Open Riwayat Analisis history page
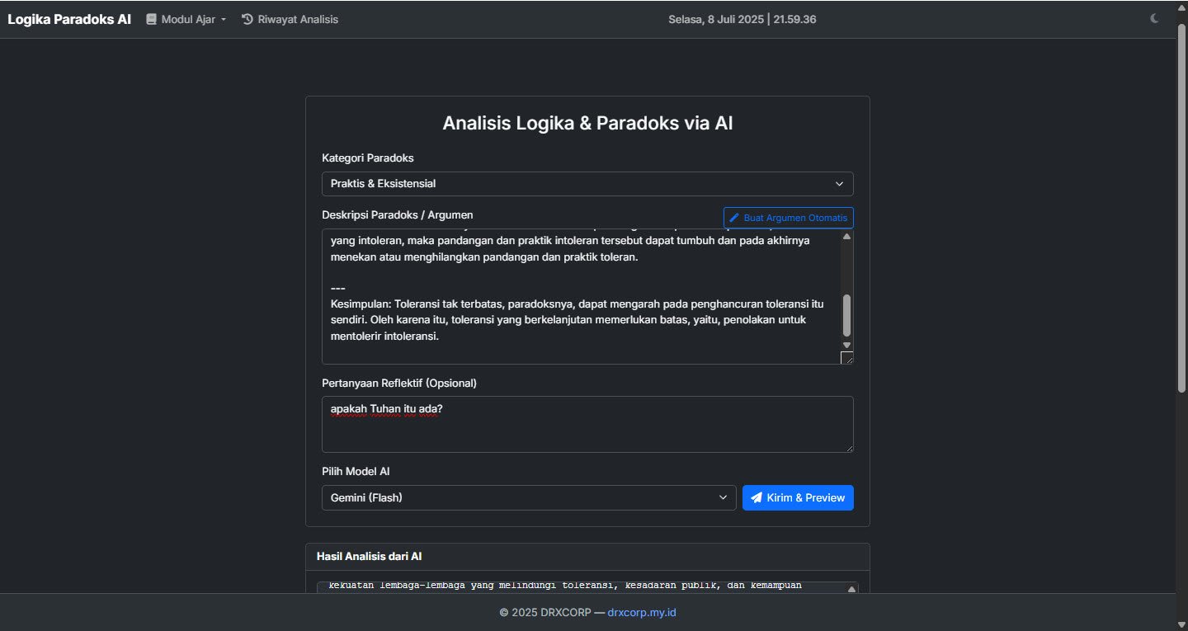Viewport: 1188px width, 631px height. pyautogui.click(x=290, y=19)
